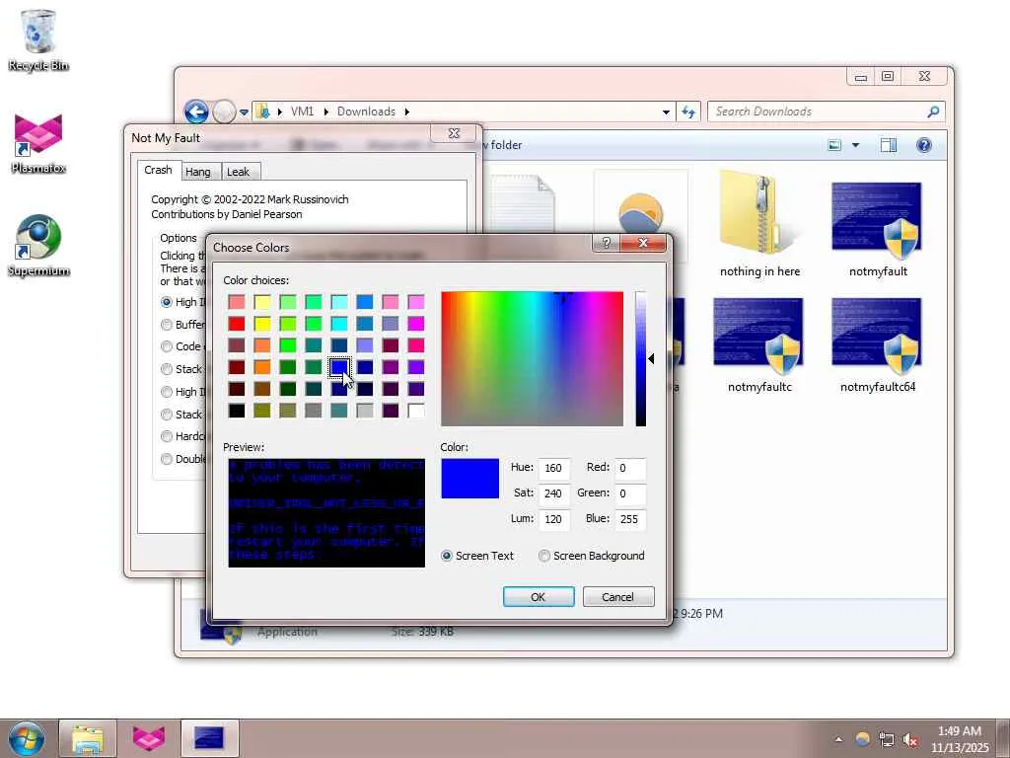Expand the view options dropdown arrow
The image size is (1010, 758).
point(855,145)
